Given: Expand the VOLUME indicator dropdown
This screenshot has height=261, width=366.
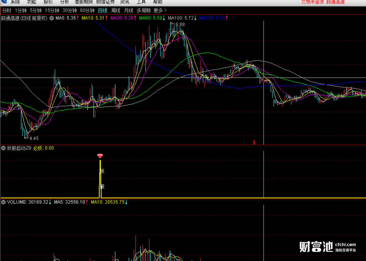Looking at the screenshot, I should tap(3, 202).
